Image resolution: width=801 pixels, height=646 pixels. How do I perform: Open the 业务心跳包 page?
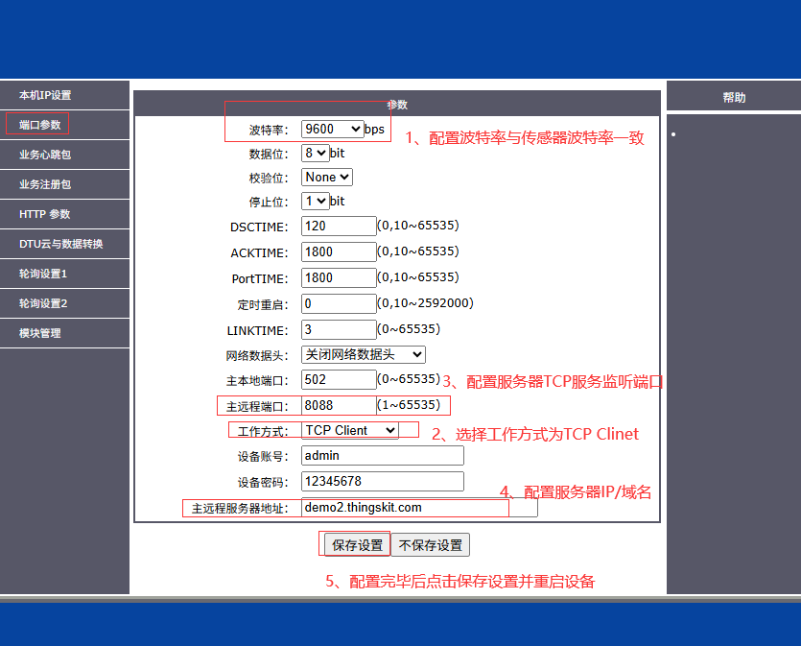click(45, 155)
